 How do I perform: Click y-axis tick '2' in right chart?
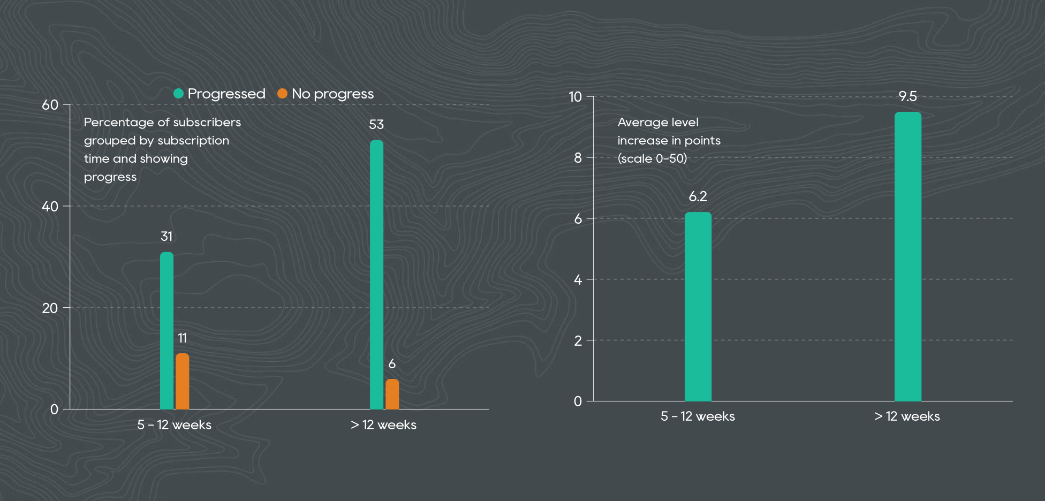578,340
